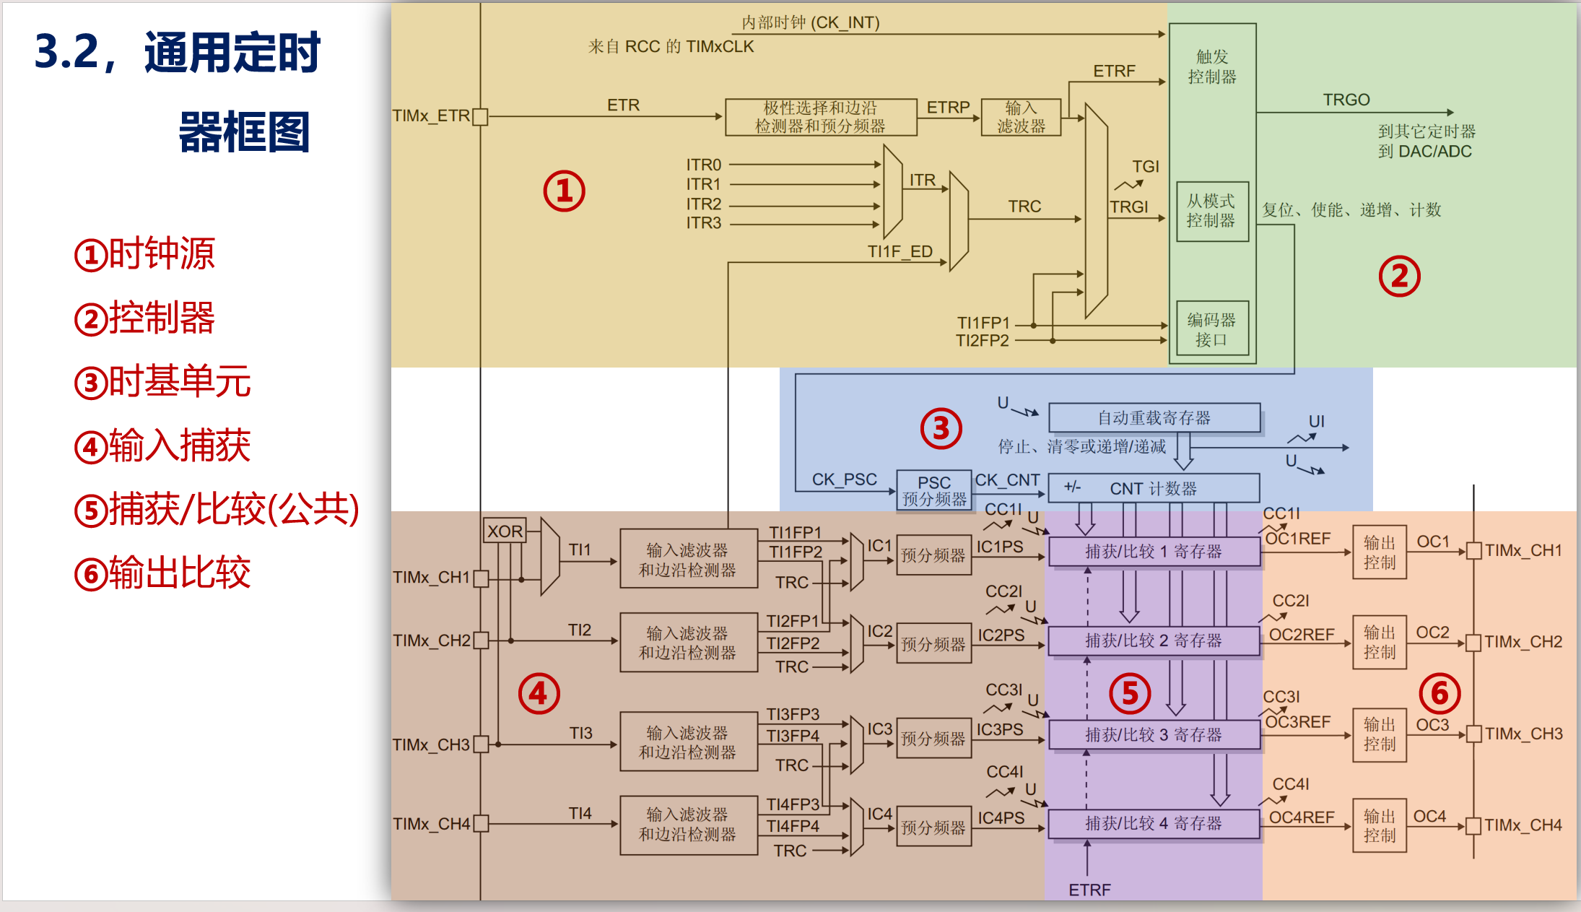Click the 到 DAC/ADC text
The image size is (1581, 912).
[x=1425, y=151]
